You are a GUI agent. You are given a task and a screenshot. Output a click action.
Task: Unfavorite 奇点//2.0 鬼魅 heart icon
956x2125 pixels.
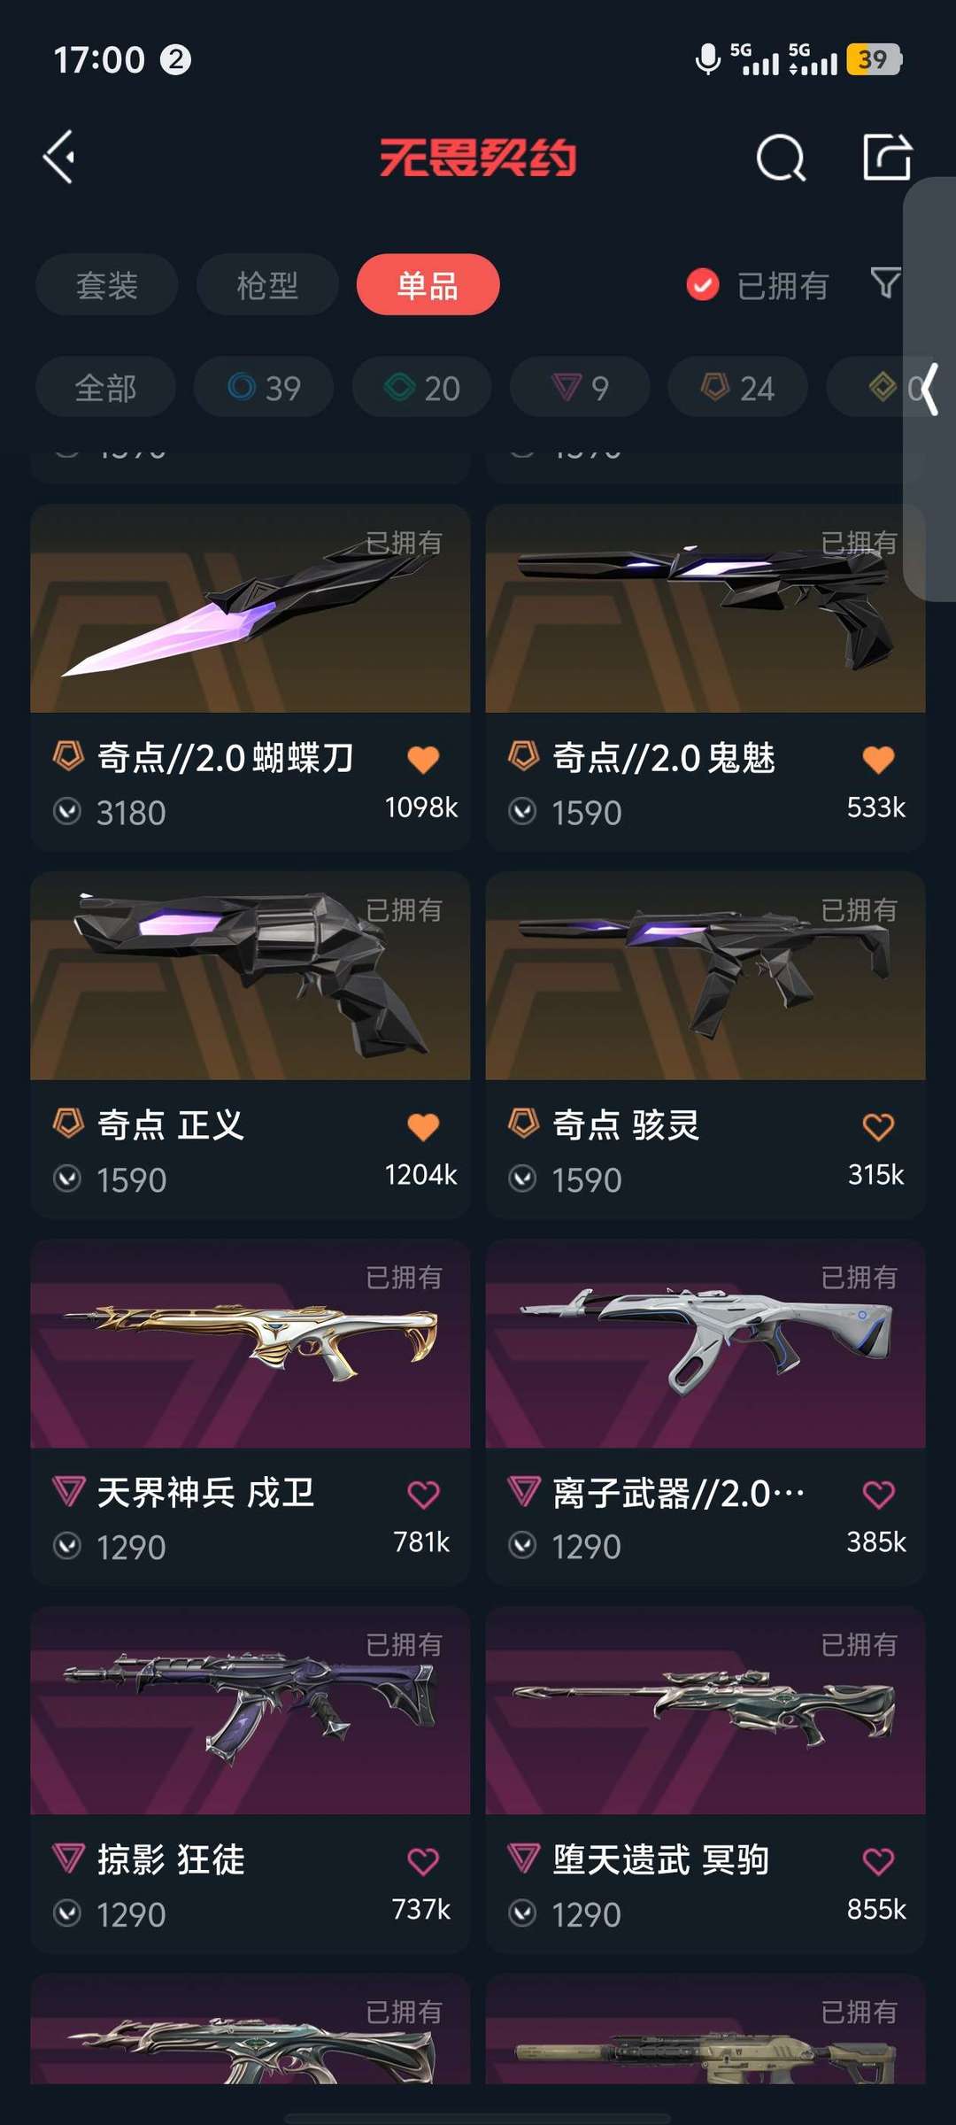tap(878, 760)
